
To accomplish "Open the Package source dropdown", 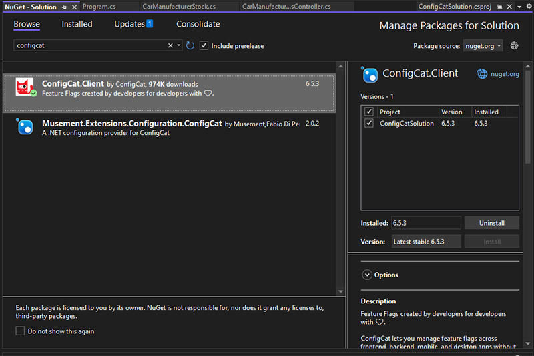I will pos(483,46).
